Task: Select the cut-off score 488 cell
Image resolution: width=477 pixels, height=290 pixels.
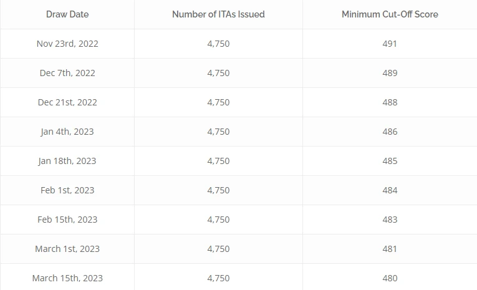Action: [390, 102]
